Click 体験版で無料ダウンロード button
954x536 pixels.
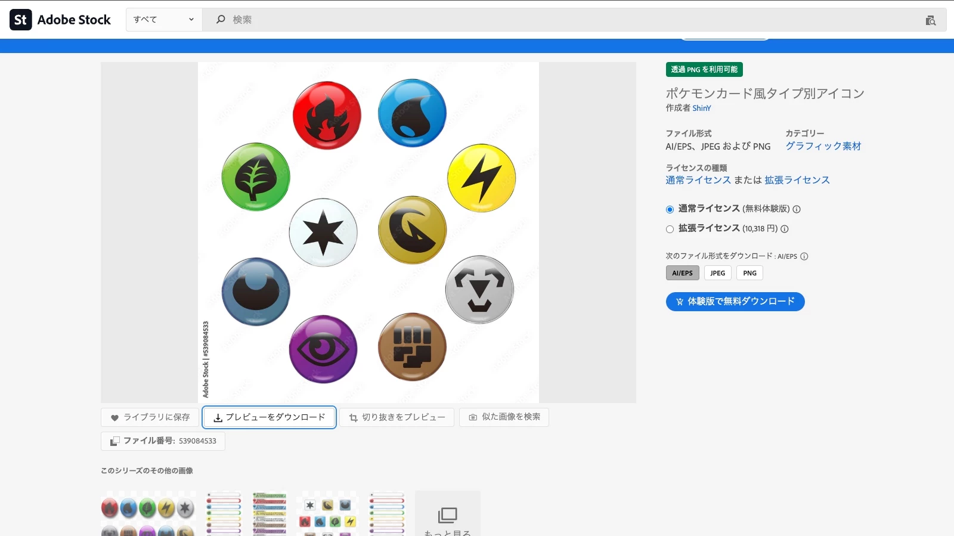coord(735,302)
